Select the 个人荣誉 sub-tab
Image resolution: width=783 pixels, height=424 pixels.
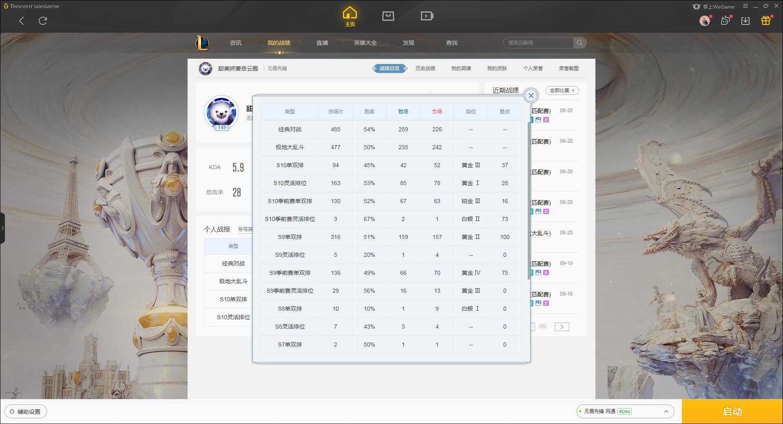(533, 68)
